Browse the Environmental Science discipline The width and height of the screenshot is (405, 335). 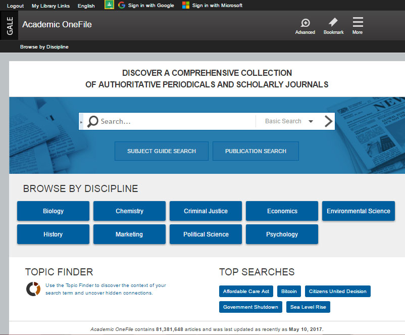pos(358,211)
